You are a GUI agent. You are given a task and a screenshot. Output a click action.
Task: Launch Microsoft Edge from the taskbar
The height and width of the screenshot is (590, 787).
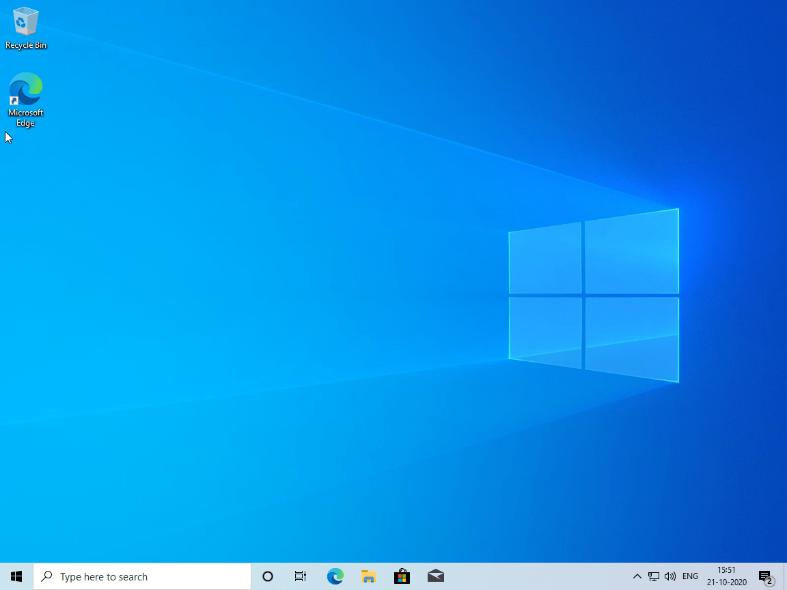coord(335,576)
